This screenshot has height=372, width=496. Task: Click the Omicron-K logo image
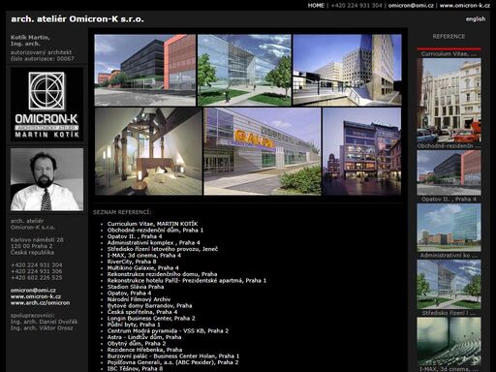[x=46, y=105]
